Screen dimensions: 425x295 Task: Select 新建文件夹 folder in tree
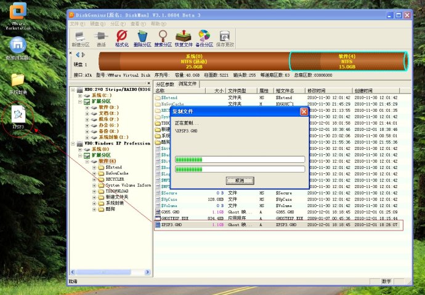click(x=117, y=197)
